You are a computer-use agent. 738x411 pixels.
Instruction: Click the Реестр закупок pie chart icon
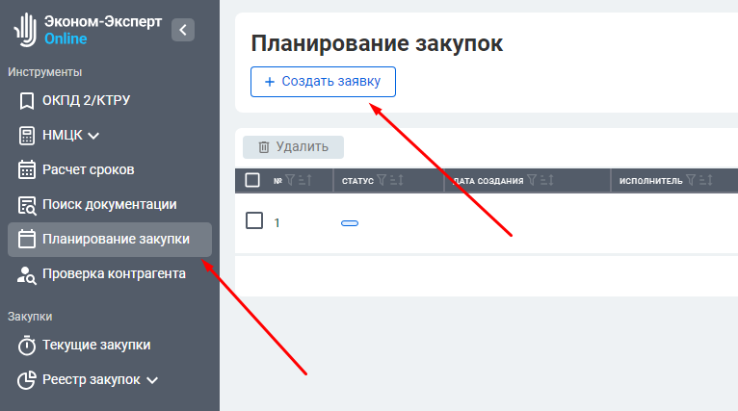click(x=26, y=380)
